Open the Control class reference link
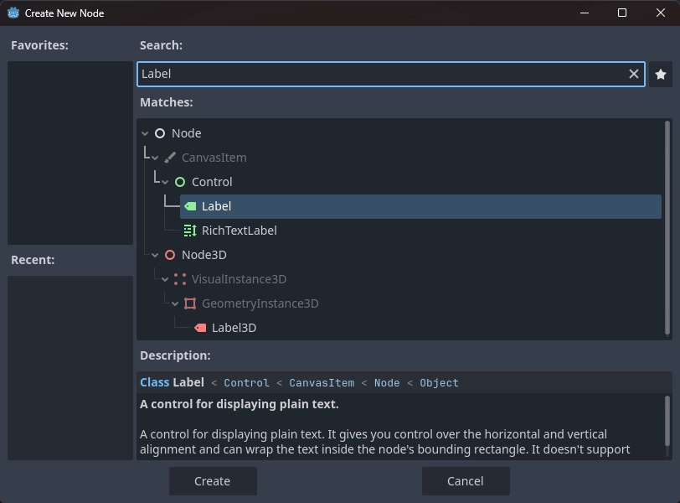680x503 pixels. point(247,382)
